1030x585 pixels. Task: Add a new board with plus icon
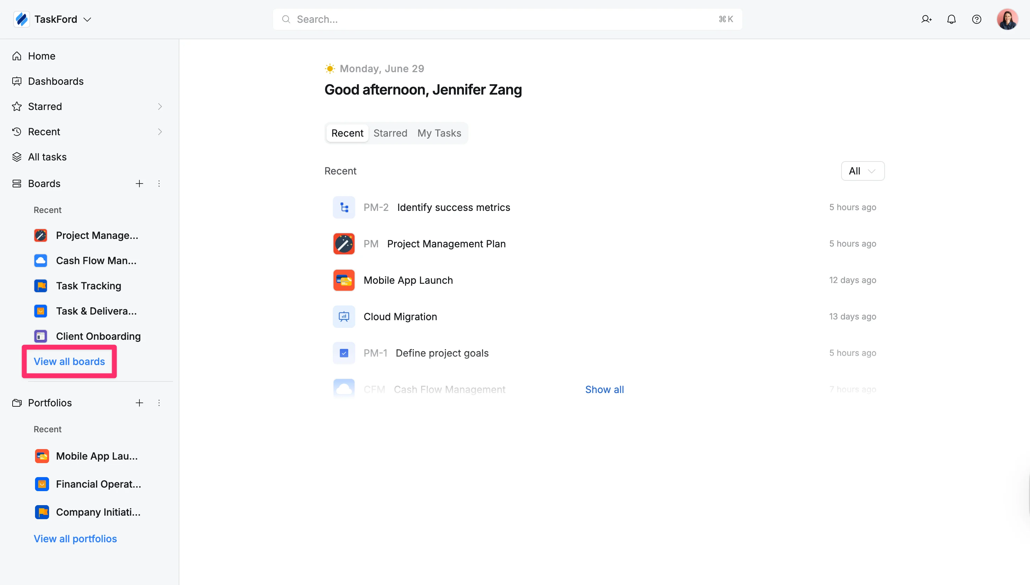pos(139,184)
